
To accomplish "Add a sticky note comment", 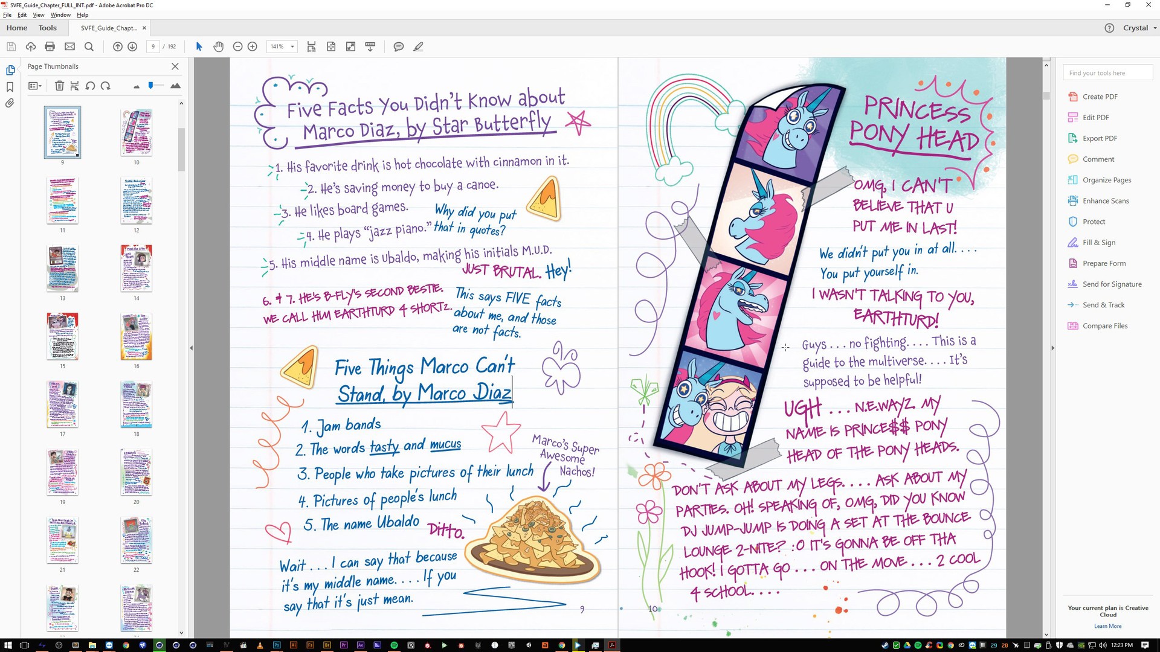I will [x=399, y=46].
